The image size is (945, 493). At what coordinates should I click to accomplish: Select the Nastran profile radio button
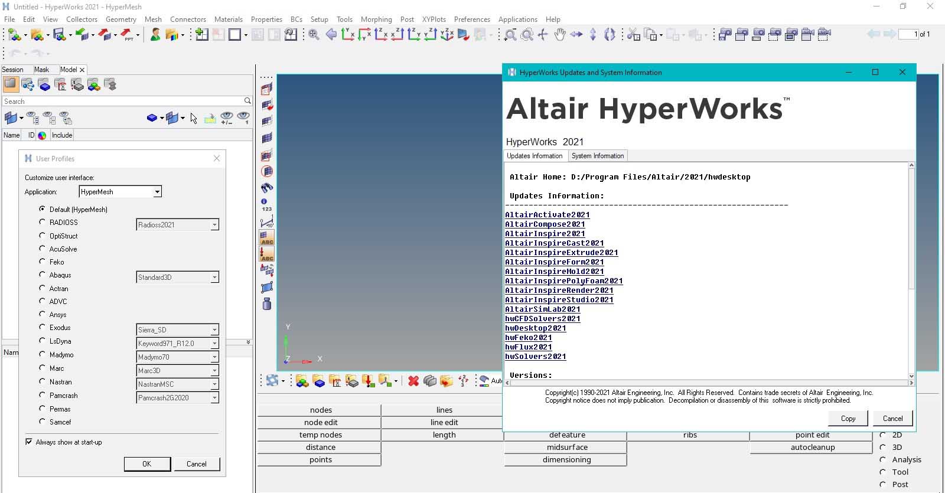pyautogui.click(x=42, y=381)
